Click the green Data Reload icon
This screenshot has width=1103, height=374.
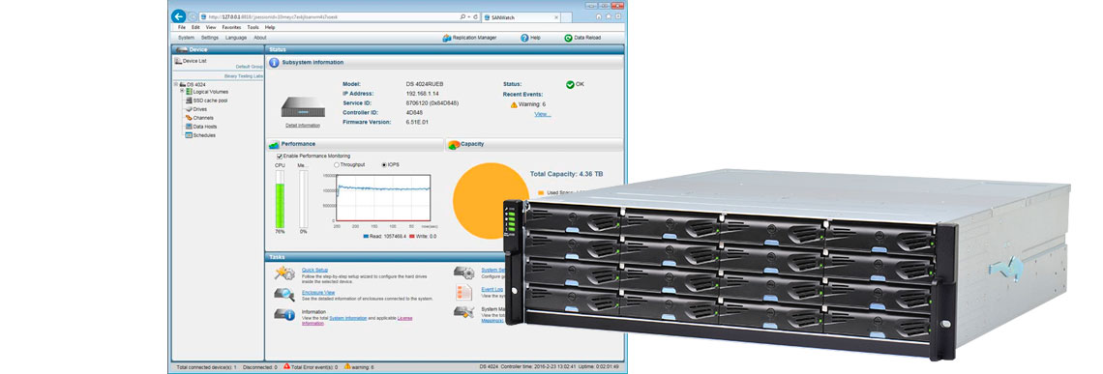tap(568, 38)
